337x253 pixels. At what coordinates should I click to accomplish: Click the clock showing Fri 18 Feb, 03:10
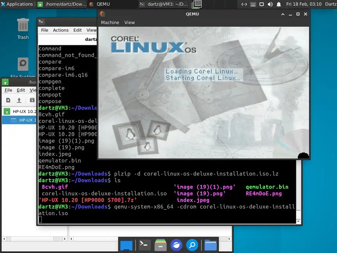(304, 4)
